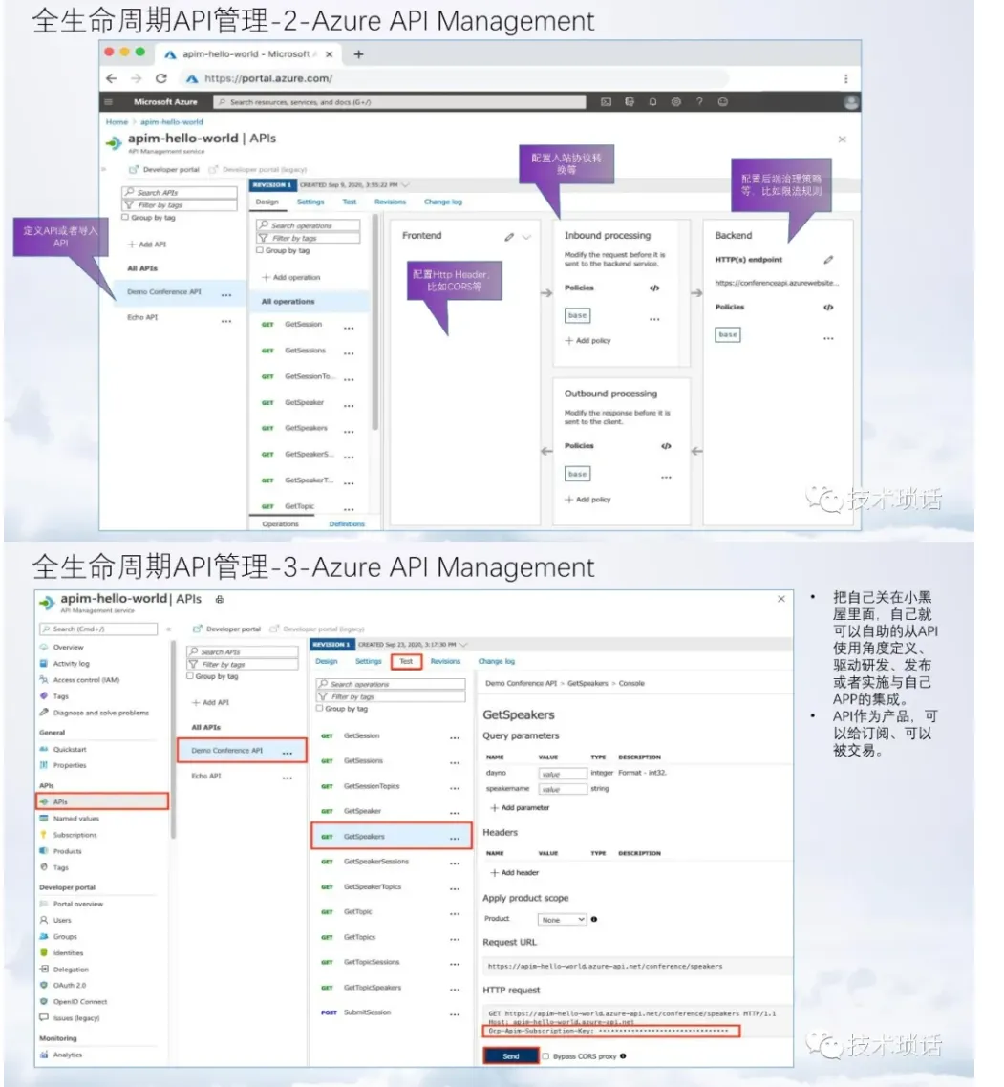Open Cloud Shell from Azure top bar
The height and width of the screenshot is (1087, 1004).
606,102
